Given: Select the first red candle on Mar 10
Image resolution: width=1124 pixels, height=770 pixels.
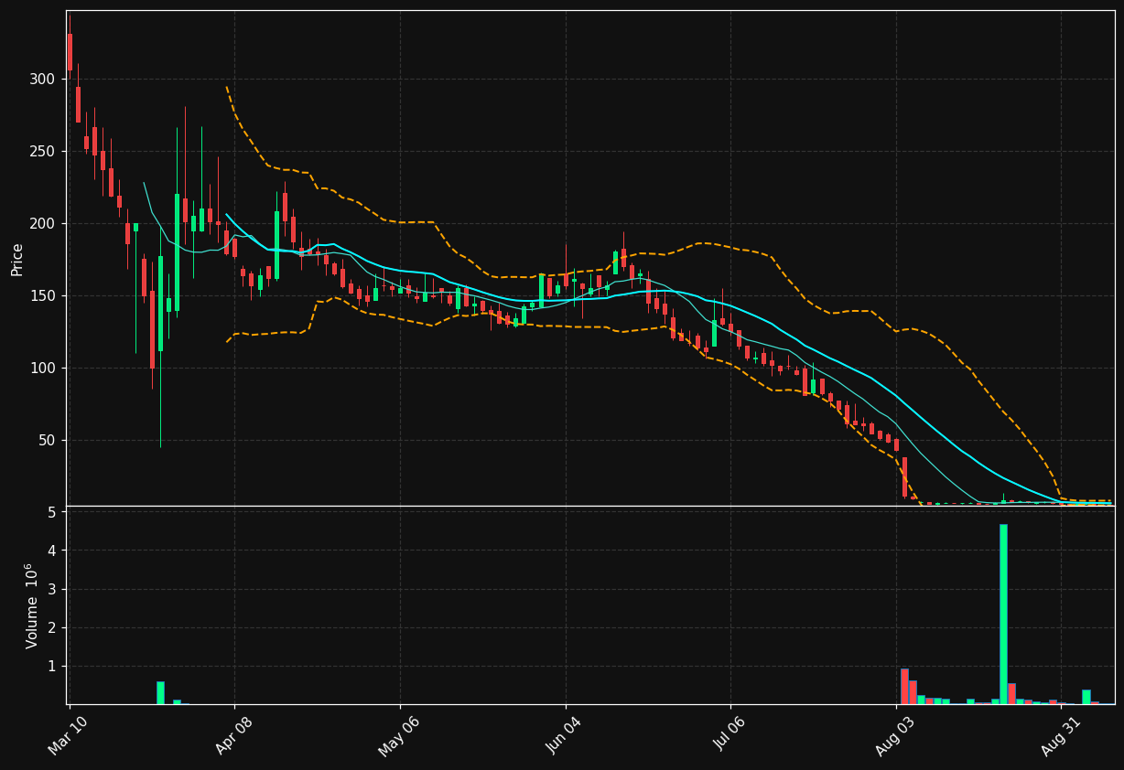Looking at the screenshot, I should pos(70,52).
